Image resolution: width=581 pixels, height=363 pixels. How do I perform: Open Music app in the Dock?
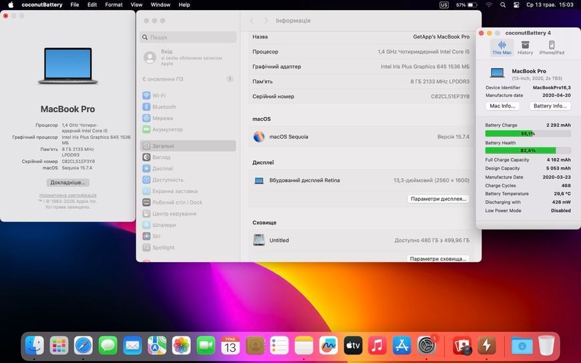coord(377,346)
